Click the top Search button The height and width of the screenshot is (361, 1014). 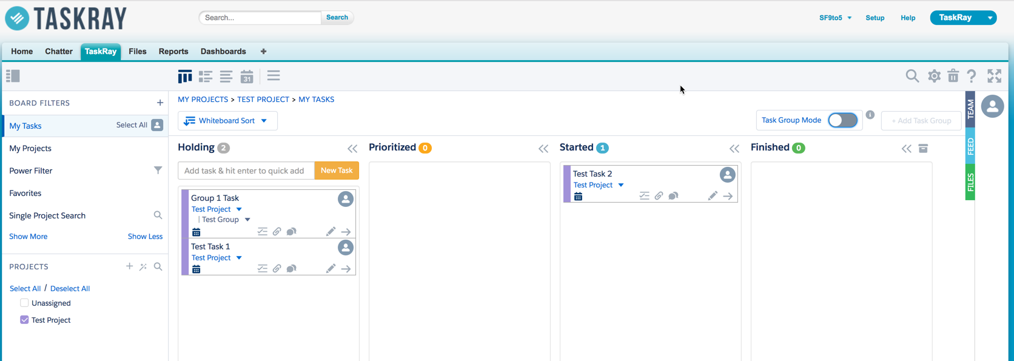(x=337, y=18)
